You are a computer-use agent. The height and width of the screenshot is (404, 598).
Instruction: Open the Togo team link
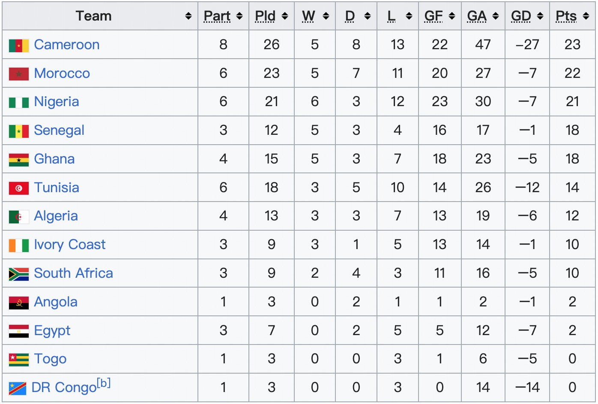pos(50,359)
